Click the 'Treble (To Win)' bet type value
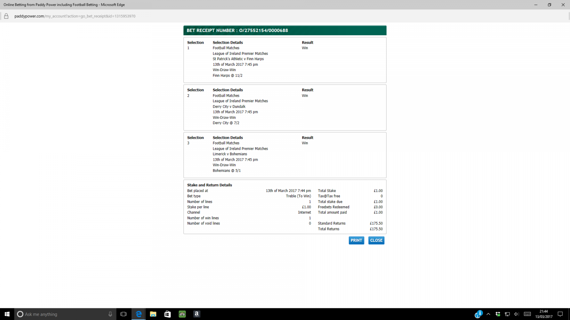This screenshot has width=570, height=320. point(299,196)
